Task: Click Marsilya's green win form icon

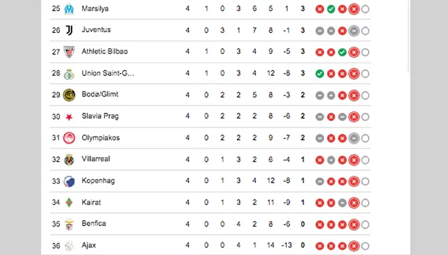Action: [331, 9]
